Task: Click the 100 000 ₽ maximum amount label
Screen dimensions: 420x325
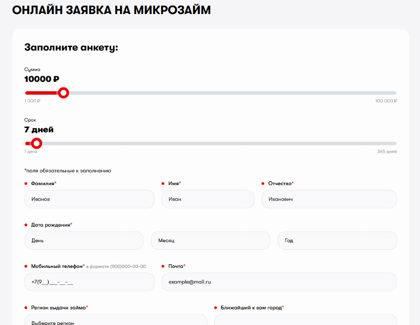Action: pos(386,101)
